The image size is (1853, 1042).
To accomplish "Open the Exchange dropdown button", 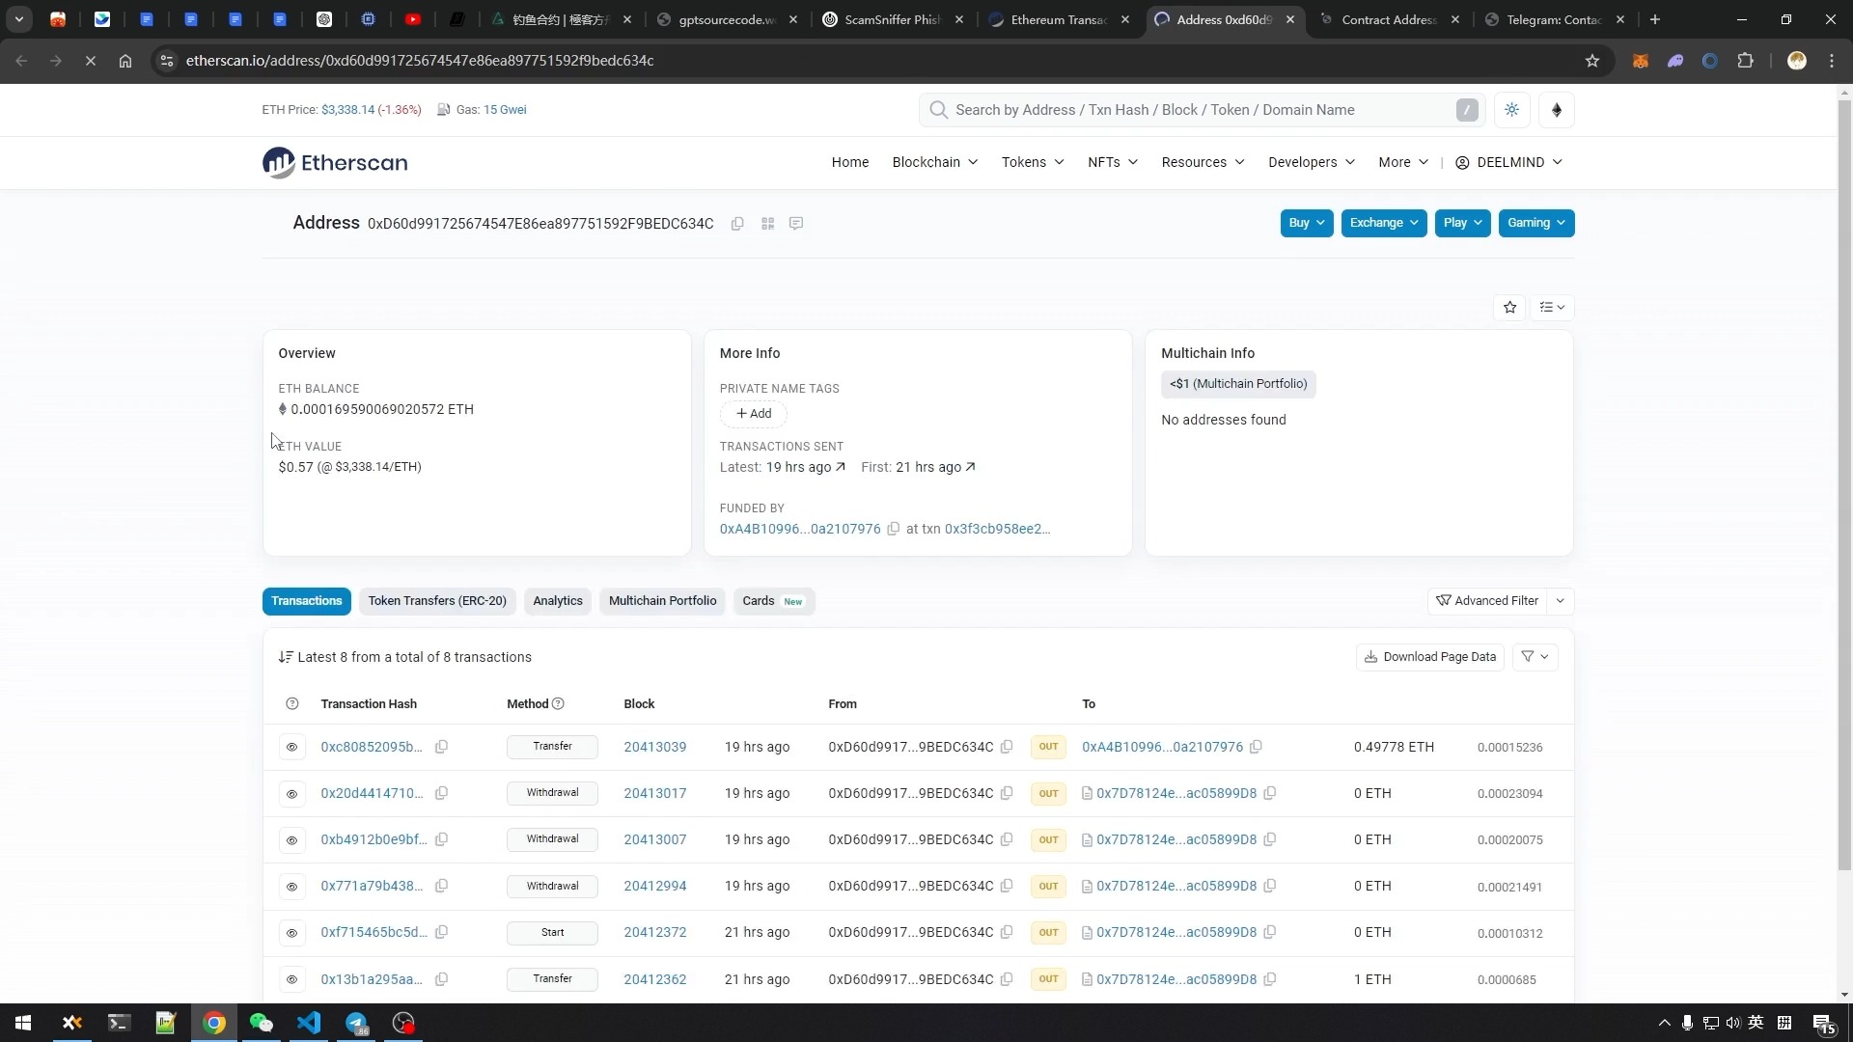I will [1383, 223].
